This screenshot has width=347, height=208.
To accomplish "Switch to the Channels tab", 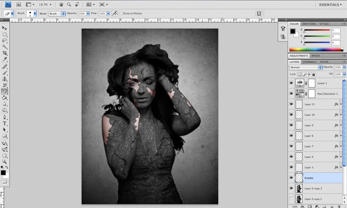I will click(x=309, y=62).
